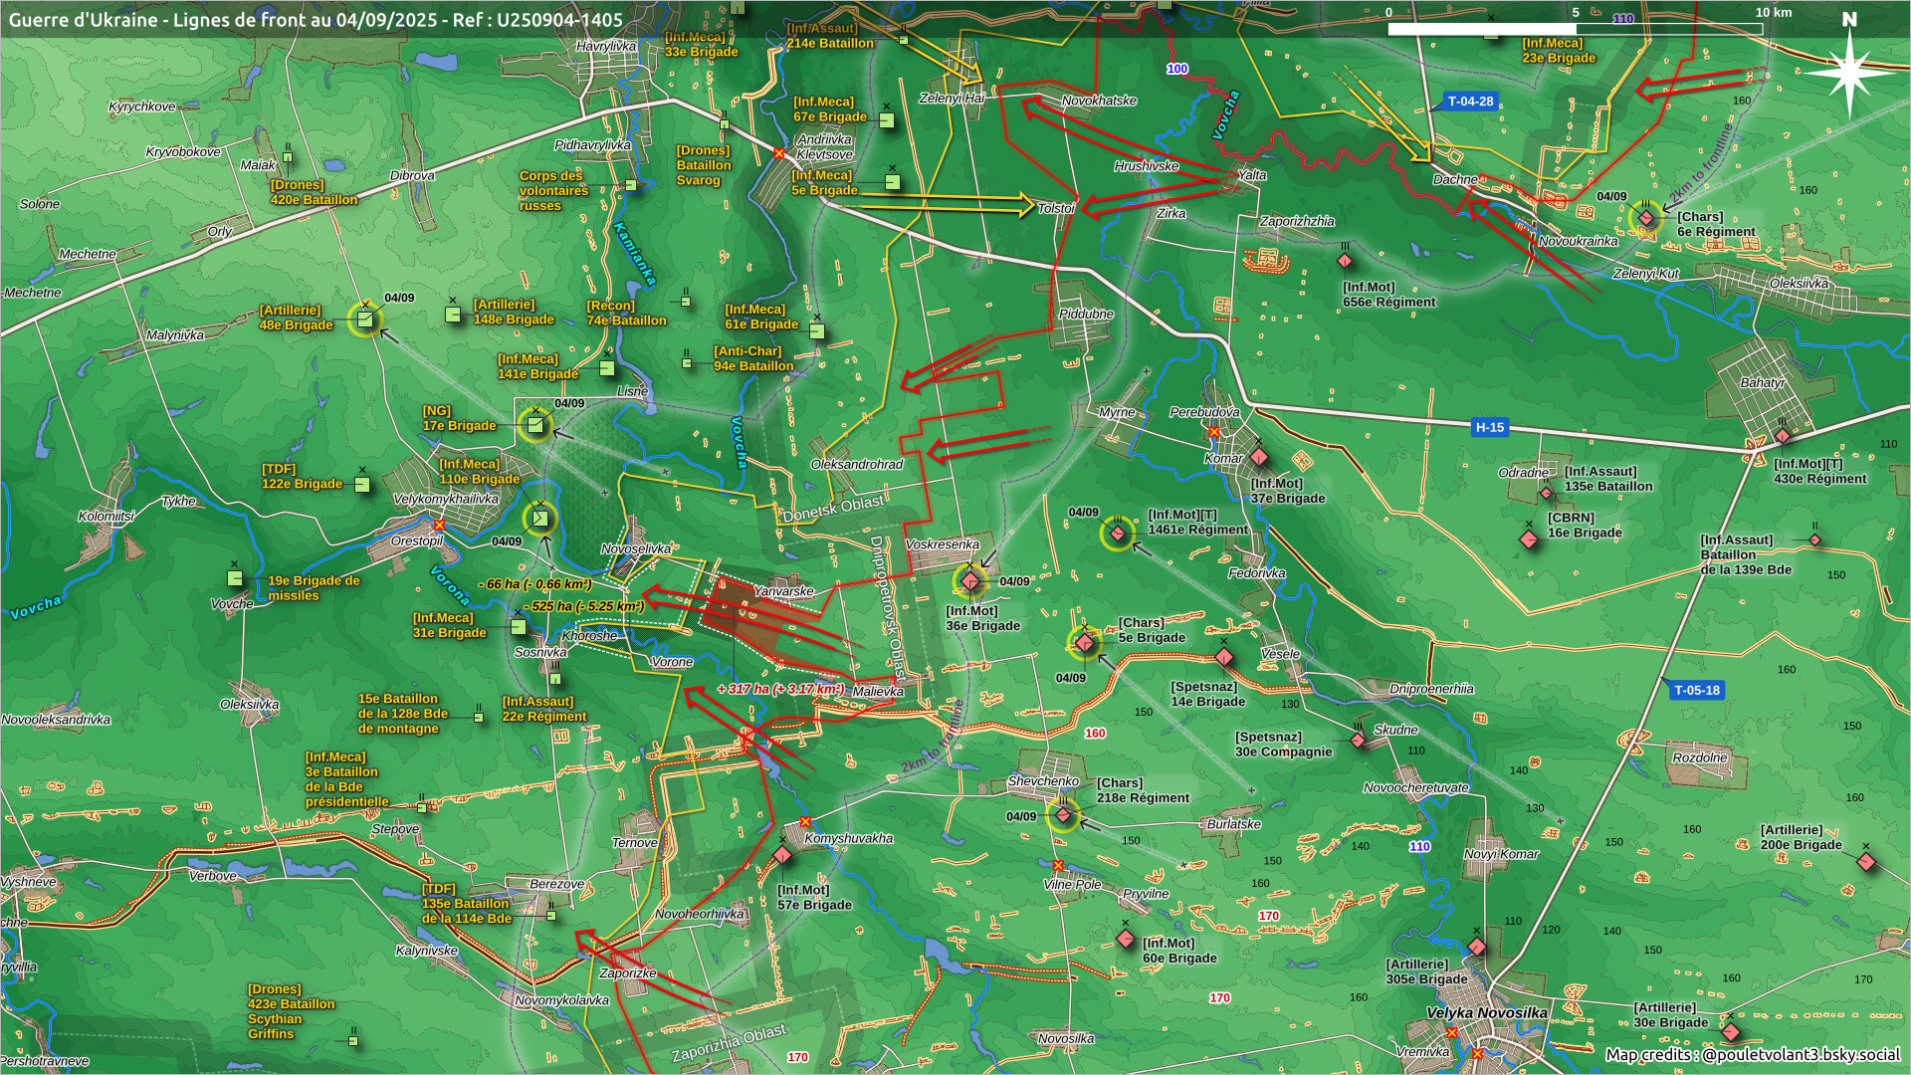Click the +317 ha territory gain label
This screenshot has width=1911, height=1075.
pyautogui.click(x=781, y=689)
